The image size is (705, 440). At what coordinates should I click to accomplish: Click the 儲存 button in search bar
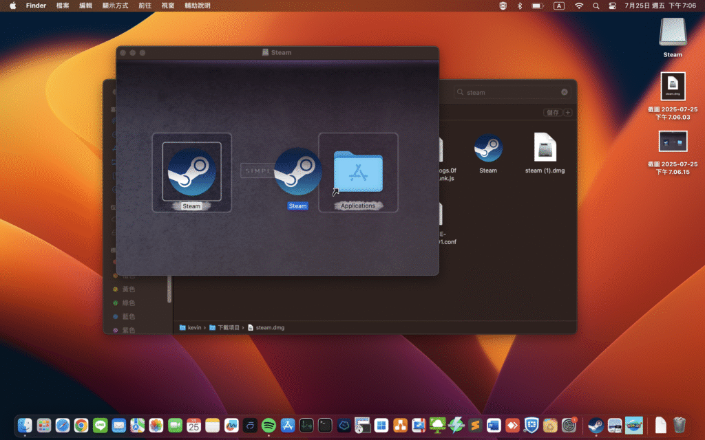tap(552, 112)
